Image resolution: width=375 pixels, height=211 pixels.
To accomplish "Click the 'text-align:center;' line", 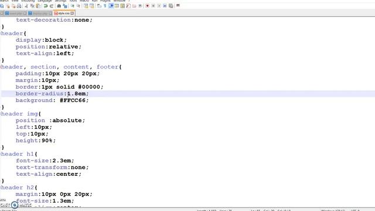I will [x=49, y=174].
